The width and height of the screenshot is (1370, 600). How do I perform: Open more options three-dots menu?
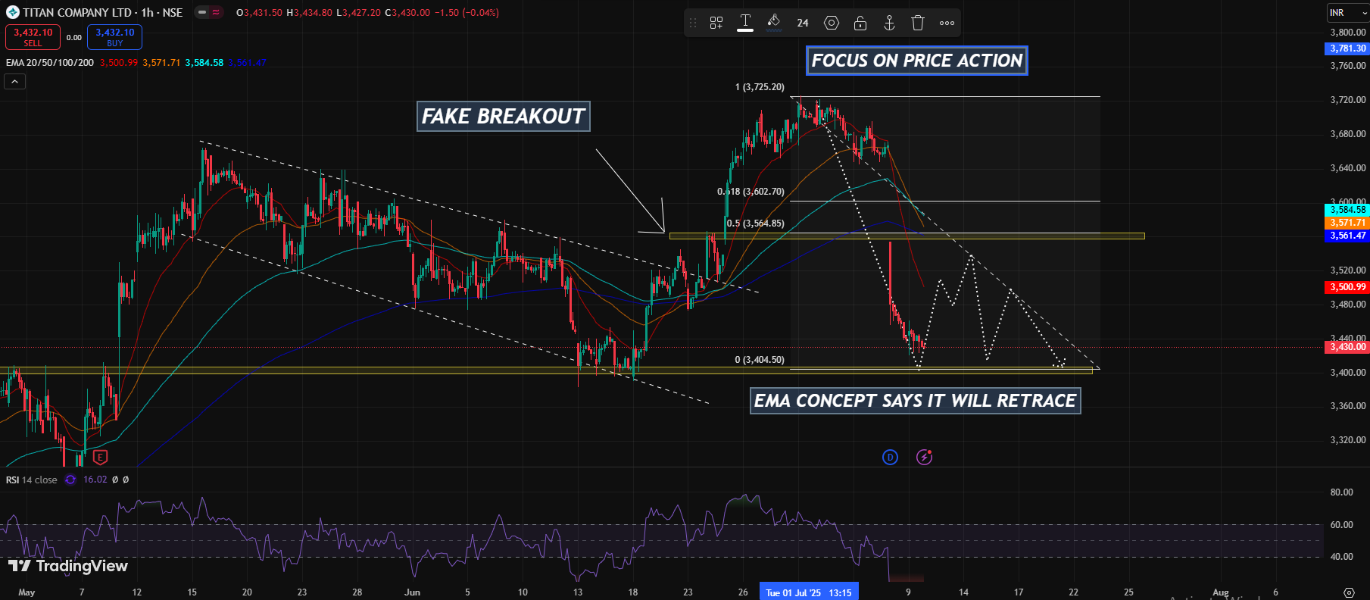(947, 23)
